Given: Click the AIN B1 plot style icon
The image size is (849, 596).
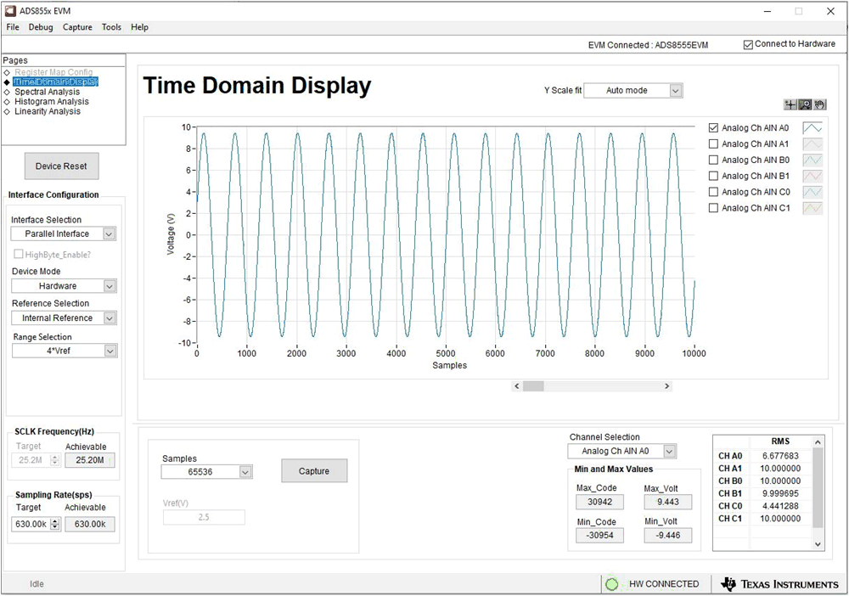Looking at the screenshot, I should (812, 176).
